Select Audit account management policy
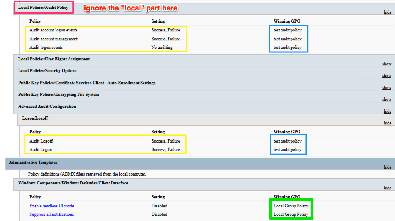The image size is (395, 221). click(x=53, y=39)
